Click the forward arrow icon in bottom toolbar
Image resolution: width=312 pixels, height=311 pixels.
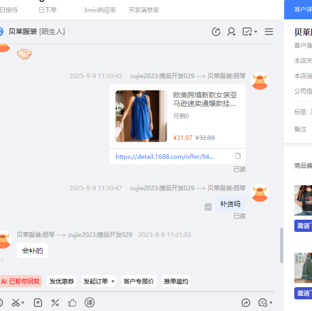coord(246,303)
